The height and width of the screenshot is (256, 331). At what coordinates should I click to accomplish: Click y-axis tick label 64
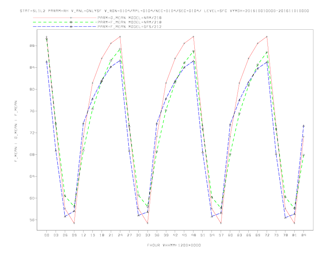coord(32,176)
